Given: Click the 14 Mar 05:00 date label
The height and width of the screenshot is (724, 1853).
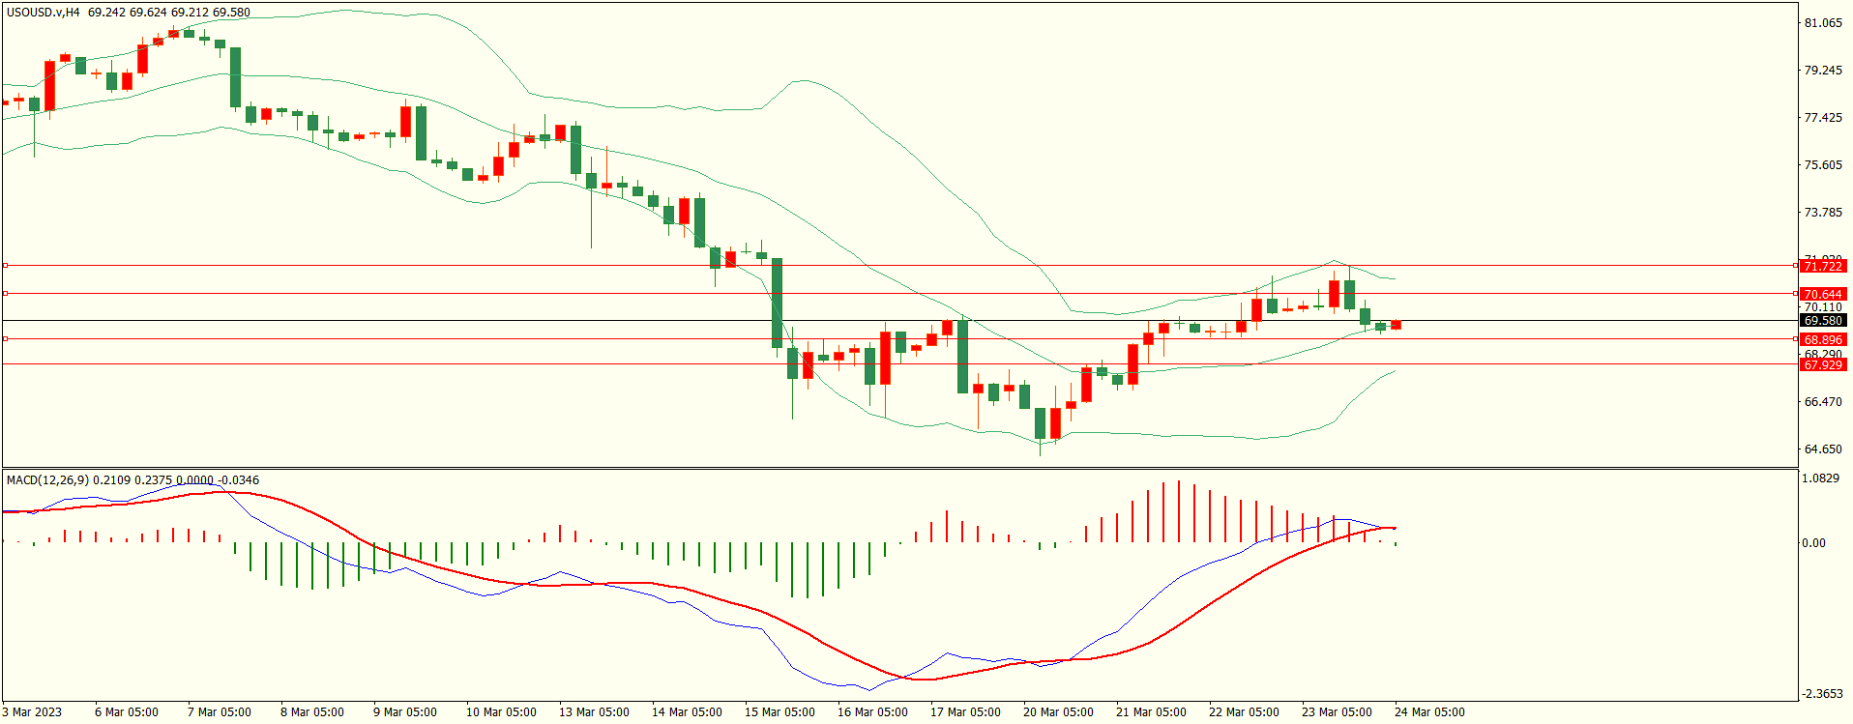Looking at the screenshot, I should click(687, 712).
